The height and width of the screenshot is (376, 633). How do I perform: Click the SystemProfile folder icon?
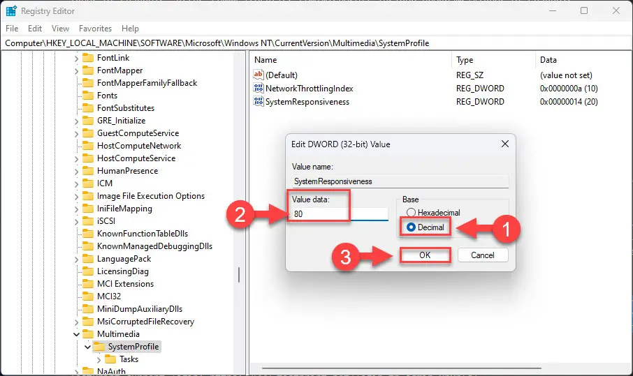click(99, 346)
